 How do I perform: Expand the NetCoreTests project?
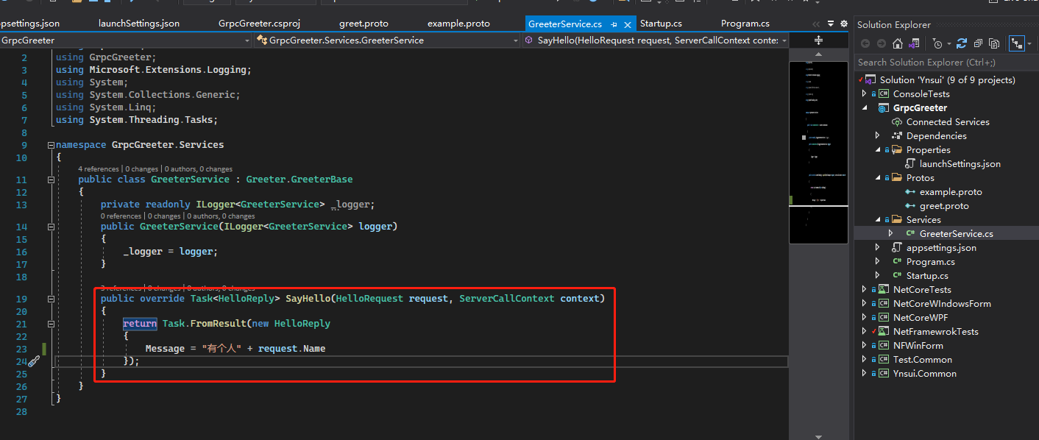coord(865,289)
